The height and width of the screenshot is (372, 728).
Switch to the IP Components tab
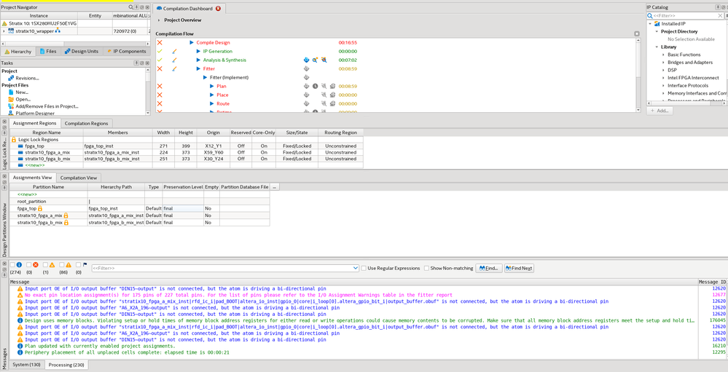click(x=126, y=52)
